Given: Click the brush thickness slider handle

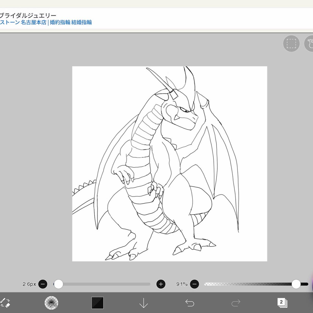Looking at the screenshot, I should [58, 284].
